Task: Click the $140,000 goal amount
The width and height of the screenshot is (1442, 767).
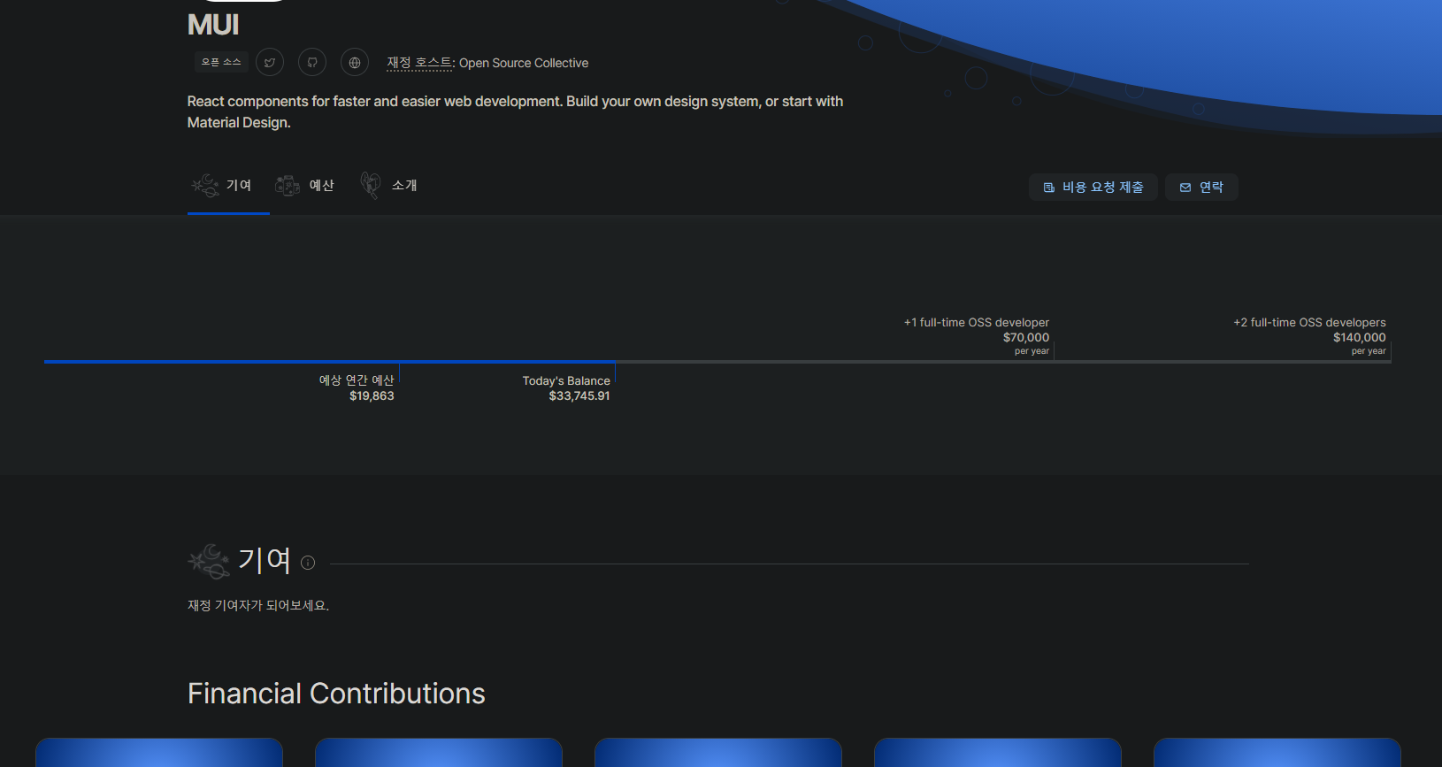Action: tap(1360, 338)
